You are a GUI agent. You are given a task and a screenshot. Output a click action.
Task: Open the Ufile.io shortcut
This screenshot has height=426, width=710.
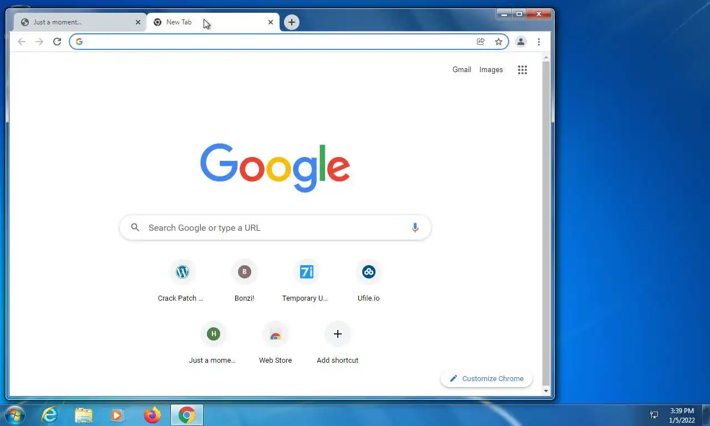(x=368, y=281)
